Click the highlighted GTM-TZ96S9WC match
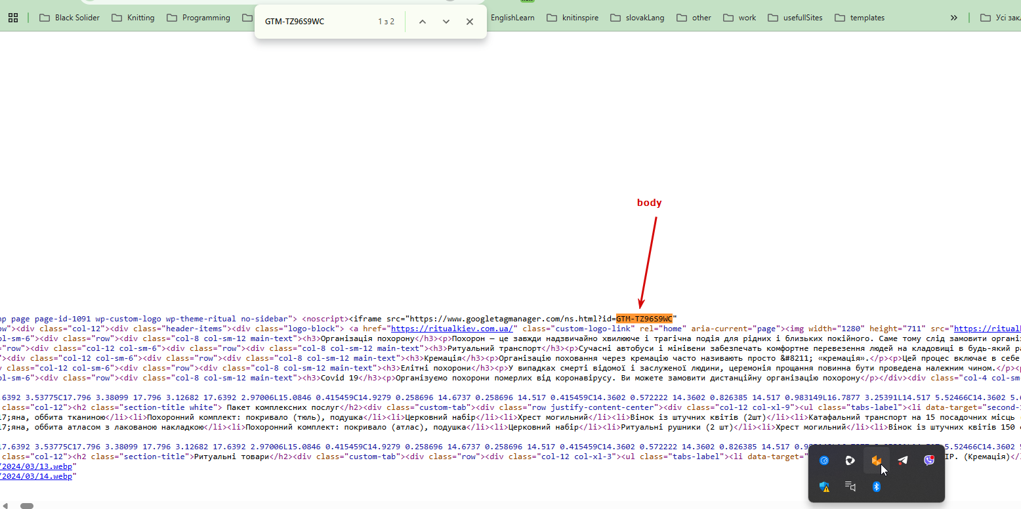This screenshot has width=1021, height=509. point(644,318)
